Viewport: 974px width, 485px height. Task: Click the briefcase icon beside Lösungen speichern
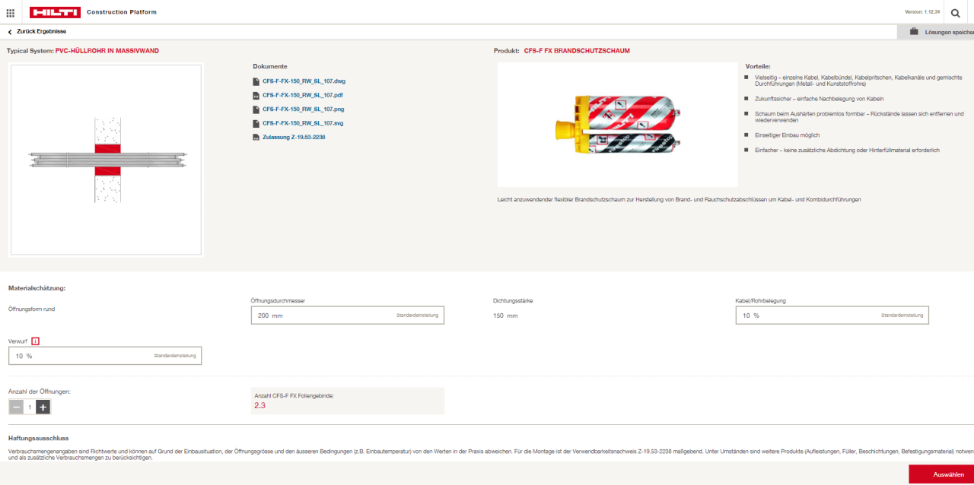pyautogui.click(x=914, y=31)
